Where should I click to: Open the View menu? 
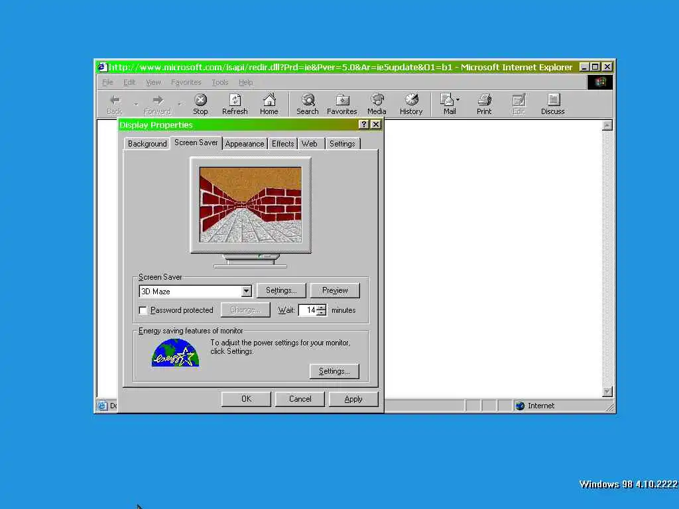click(153, 82)
